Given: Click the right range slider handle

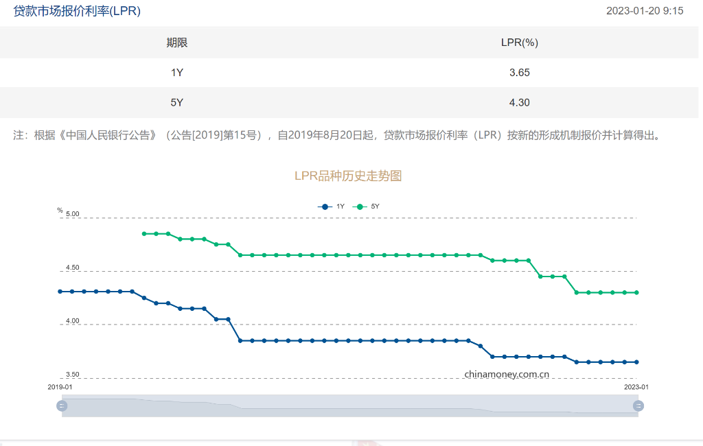Looking at the screenshot, I should coord(638,406).
